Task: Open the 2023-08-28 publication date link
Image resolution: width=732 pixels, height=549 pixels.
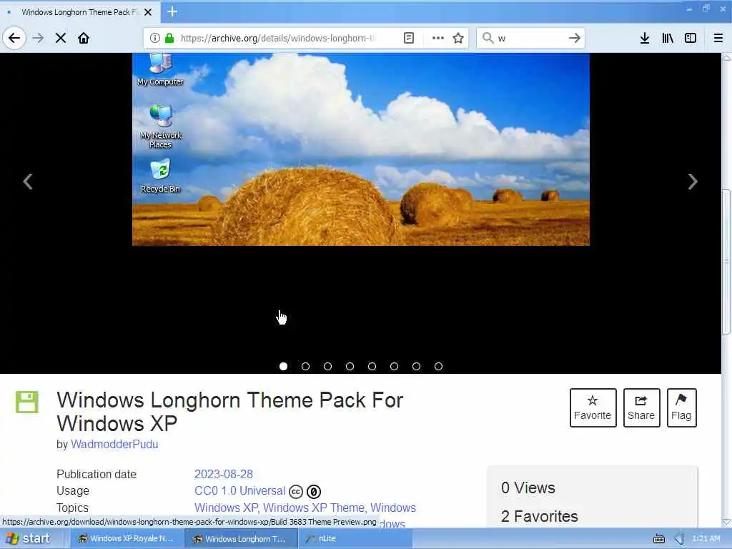Action: 224,474
